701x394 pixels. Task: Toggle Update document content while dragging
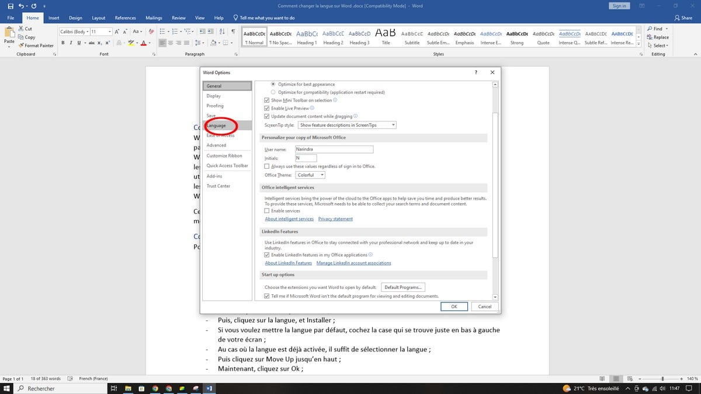[267, 117]
